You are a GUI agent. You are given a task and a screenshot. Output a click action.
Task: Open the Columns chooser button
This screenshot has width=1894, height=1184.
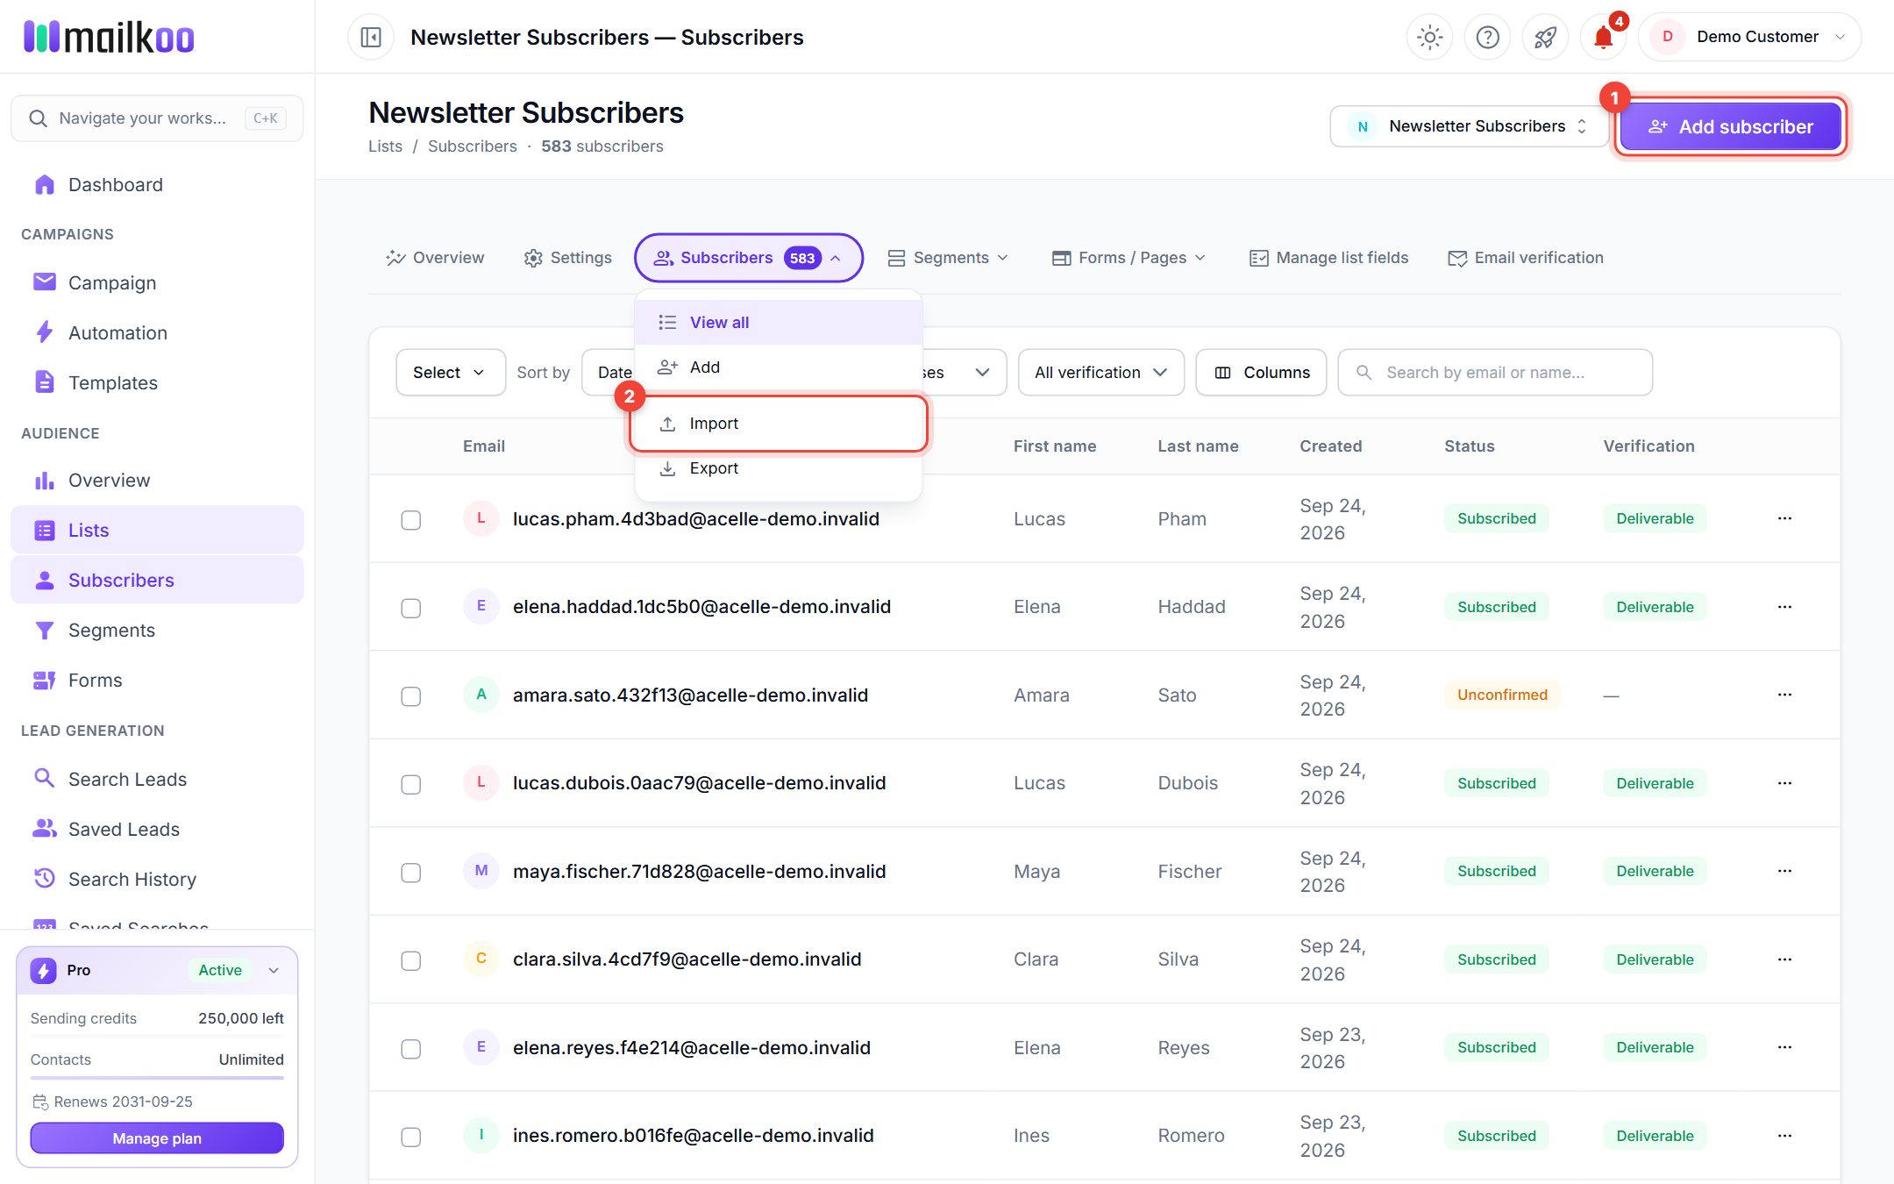click(x=1262, y=372)
